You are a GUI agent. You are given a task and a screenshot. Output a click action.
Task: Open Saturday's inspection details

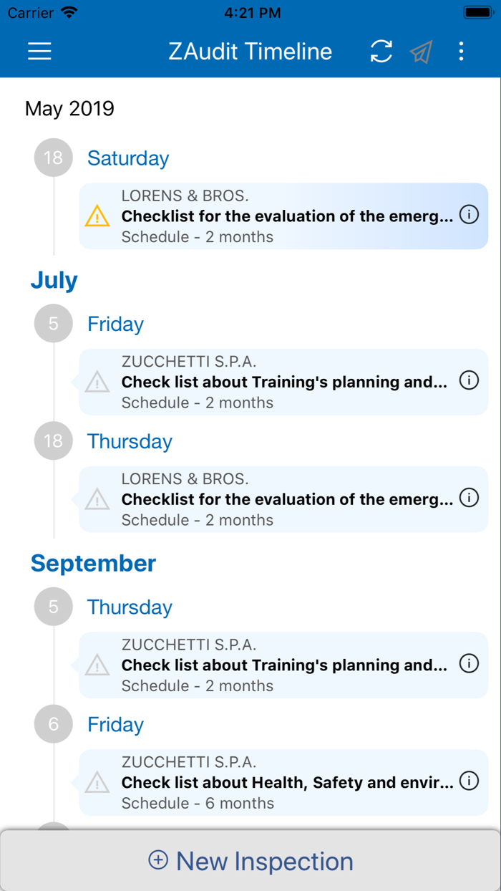127,158
